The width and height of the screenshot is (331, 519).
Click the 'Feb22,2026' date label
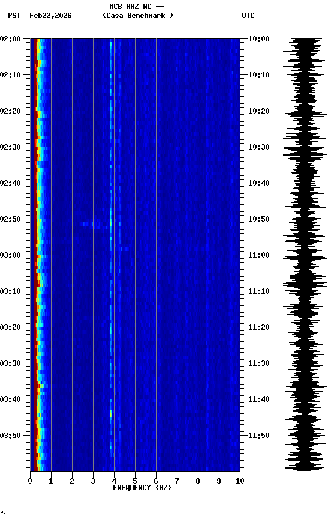pyautogui.click(x=50, y=16)
